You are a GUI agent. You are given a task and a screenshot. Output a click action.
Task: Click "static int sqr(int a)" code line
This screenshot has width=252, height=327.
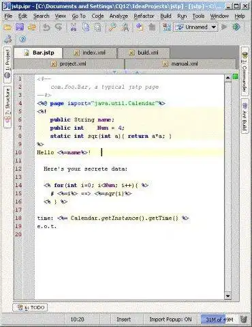(x=85, y=136)
